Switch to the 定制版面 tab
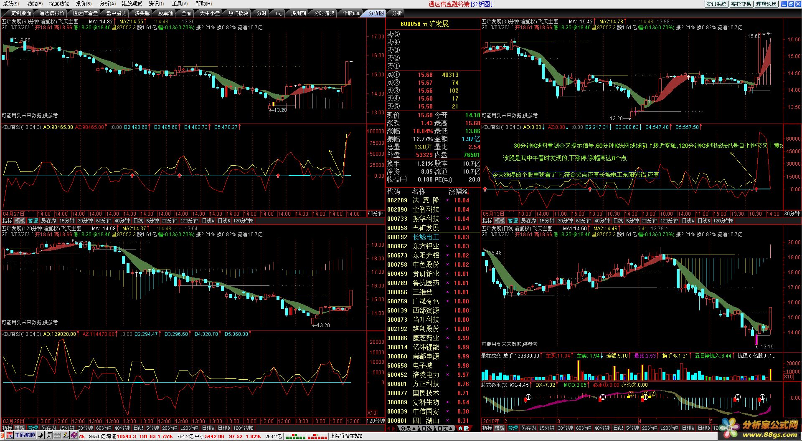 (x=21, y=13)
